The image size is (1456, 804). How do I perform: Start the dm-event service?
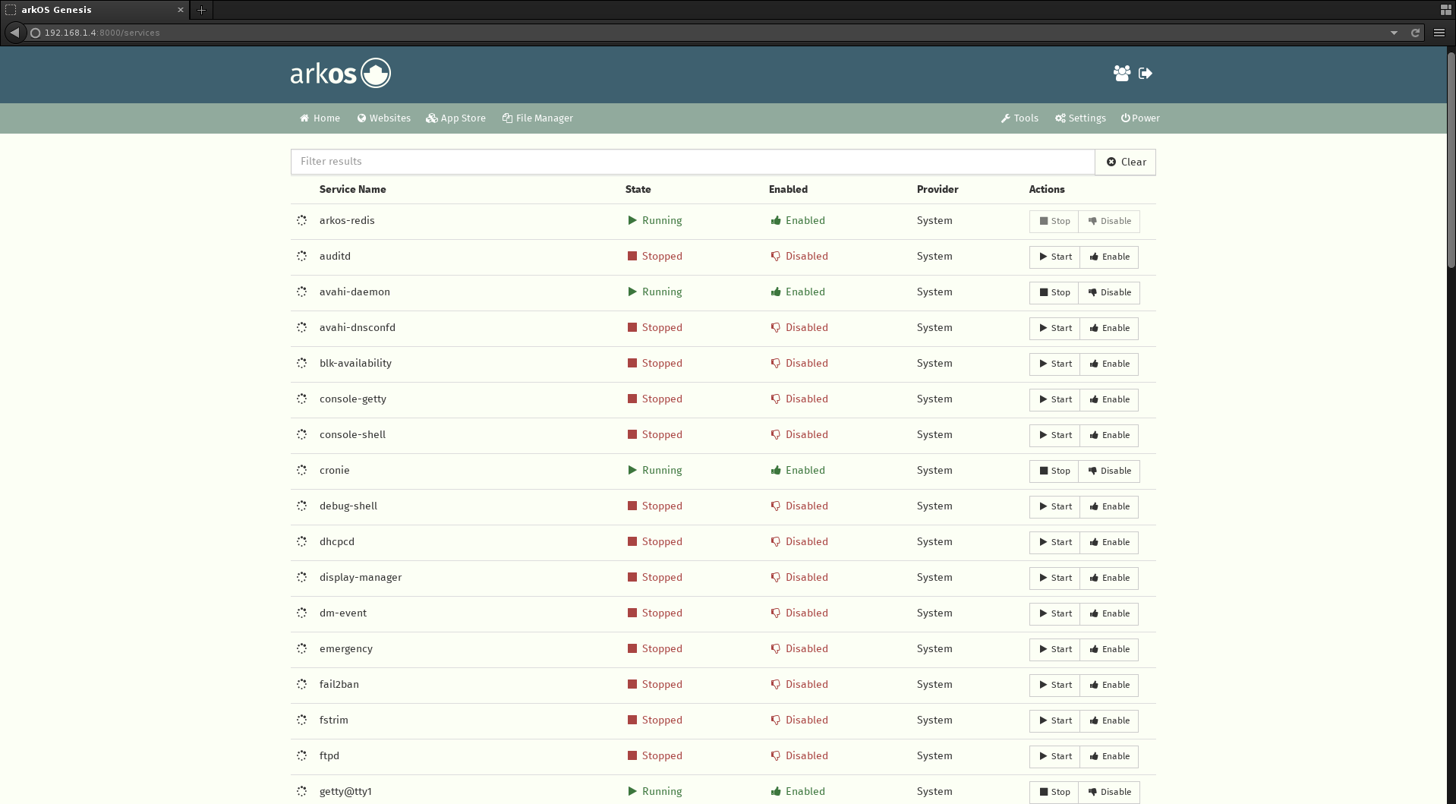click(1054, 614)
